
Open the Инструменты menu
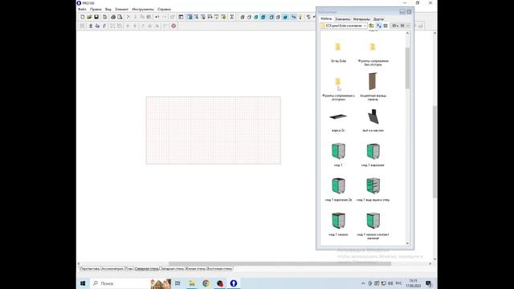(143, 9)
